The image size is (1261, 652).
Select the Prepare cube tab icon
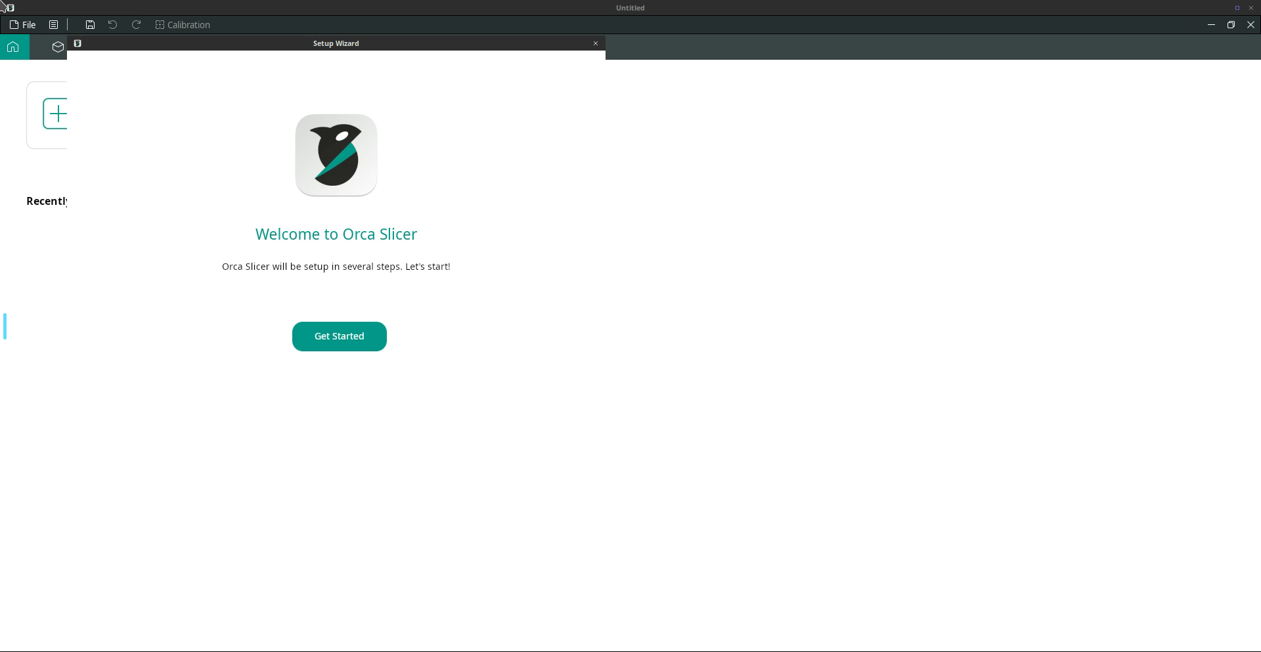(x=58, y=47)
